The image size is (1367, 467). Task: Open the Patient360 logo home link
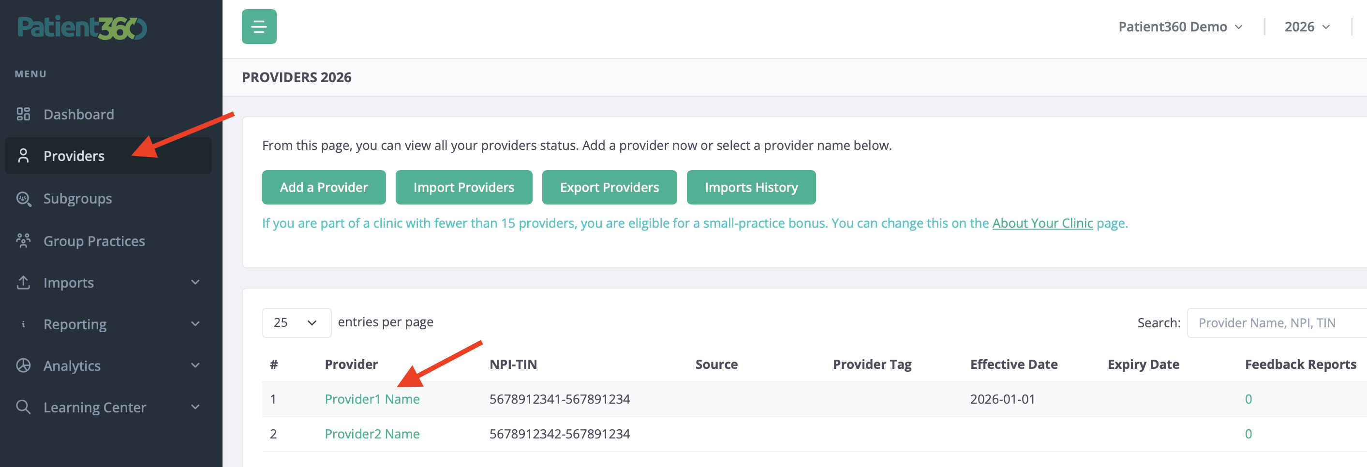click(82, 28)
